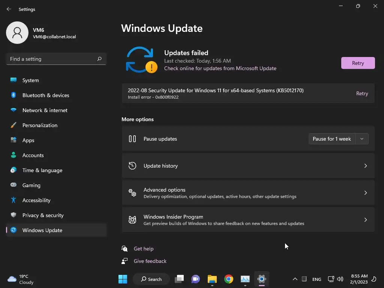Click the Give feedback person icon
This screenshot has height=288, width=384.
tap(124, 261)
